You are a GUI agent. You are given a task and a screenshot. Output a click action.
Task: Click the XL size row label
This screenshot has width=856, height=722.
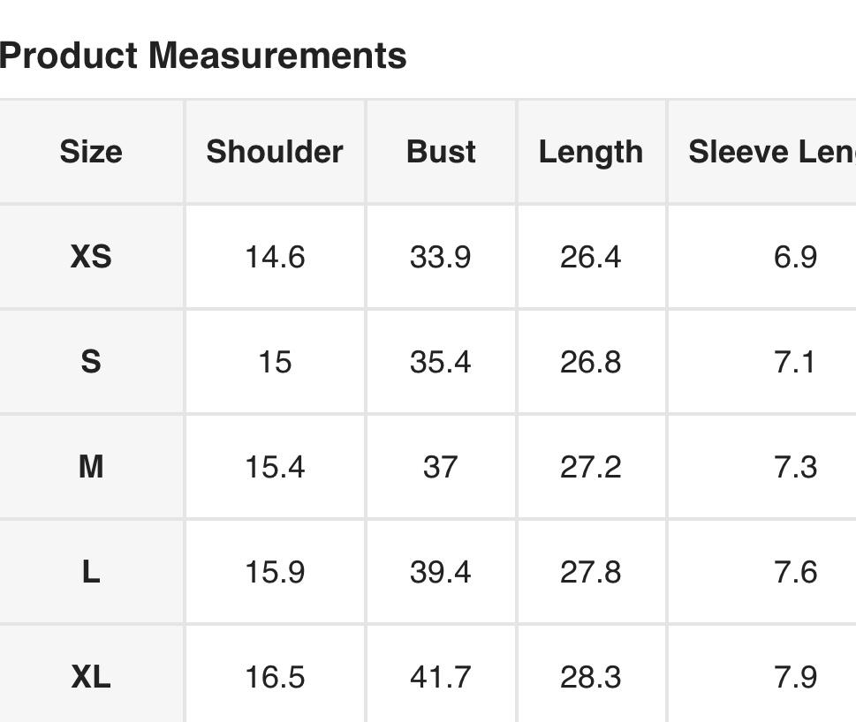[91, 677]
